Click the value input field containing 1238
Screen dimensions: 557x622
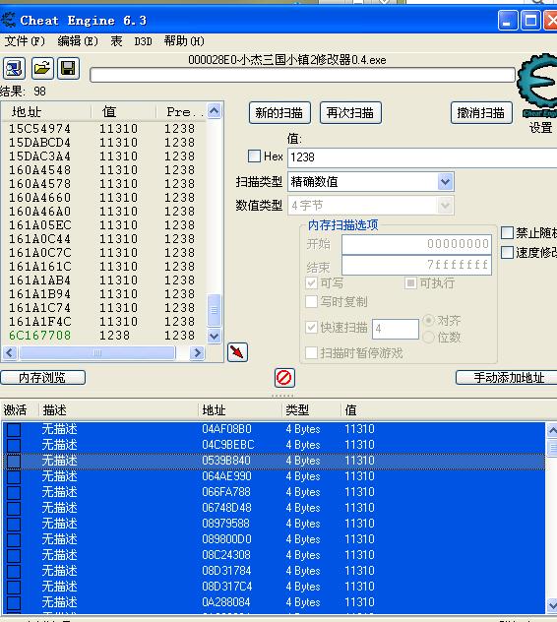click(x=422, y=157)
